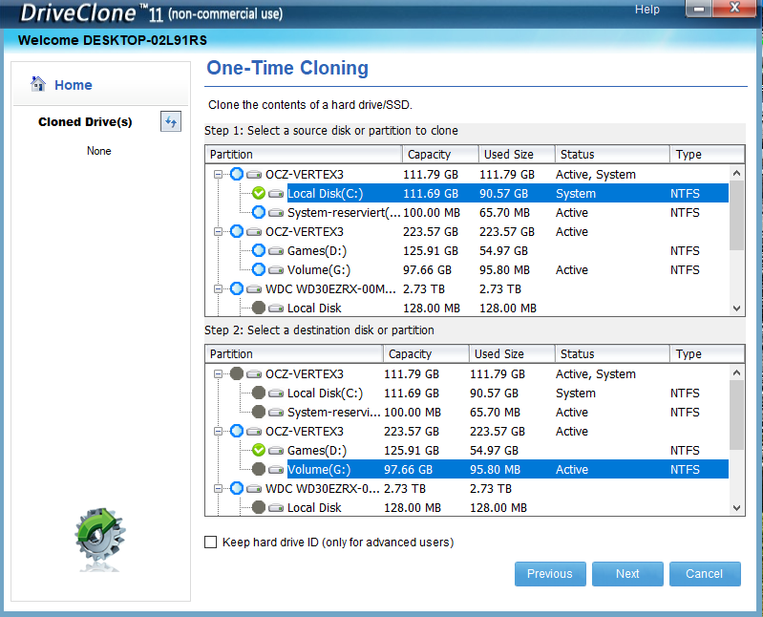Select System-reserviert radio in source list

coord(259,212)
